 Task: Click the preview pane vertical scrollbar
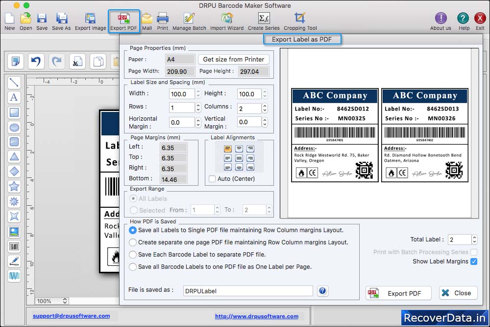475,133
